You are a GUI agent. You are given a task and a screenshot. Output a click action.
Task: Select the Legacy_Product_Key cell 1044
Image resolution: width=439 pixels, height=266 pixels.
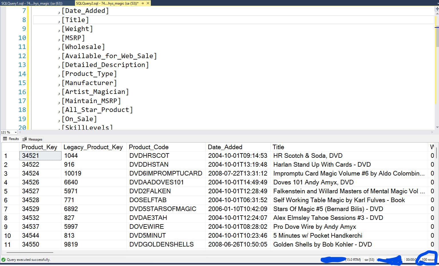(x=94, y=155)
